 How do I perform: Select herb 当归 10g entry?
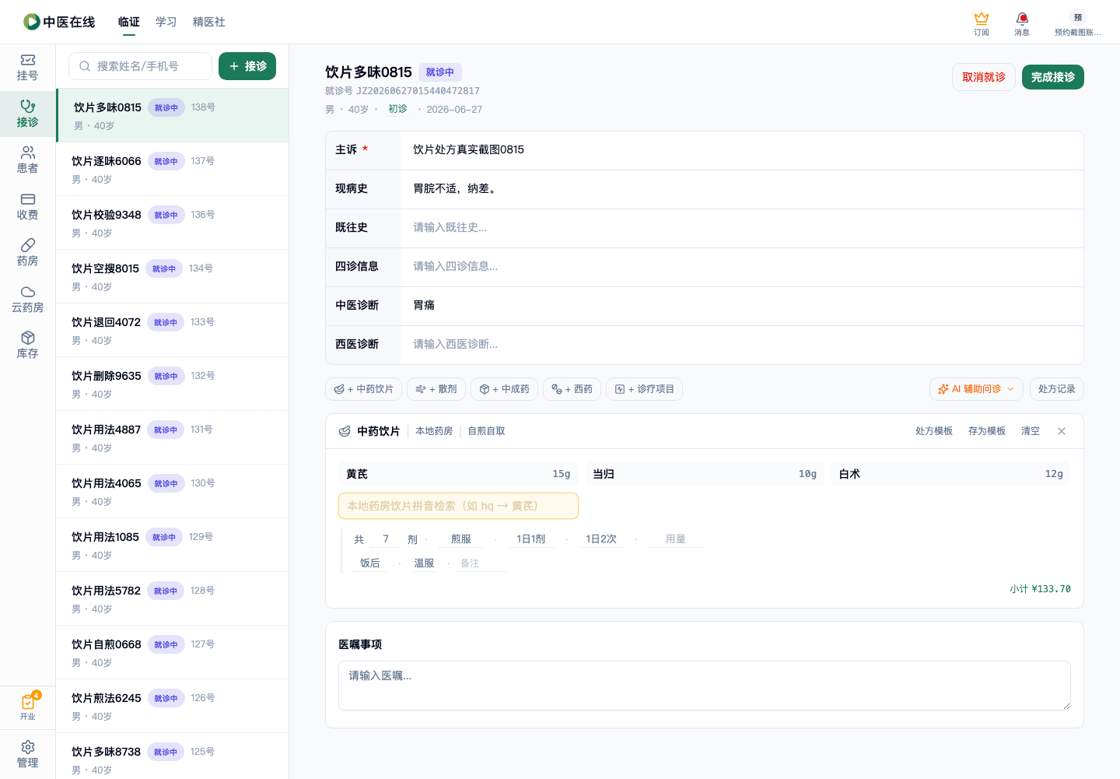pyautogui.click(x=705, y=474)
